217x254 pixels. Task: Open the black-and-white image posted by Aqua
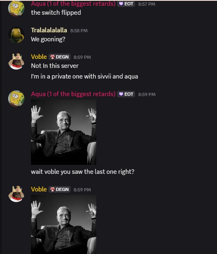click(x=64, y=132)
